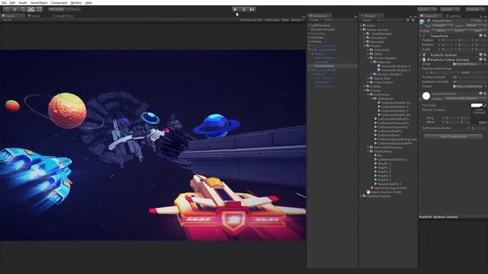Collapse the Scenes folder in the Project tree
The width and height of the screenshot is (488, 274).
click(364, 91)
